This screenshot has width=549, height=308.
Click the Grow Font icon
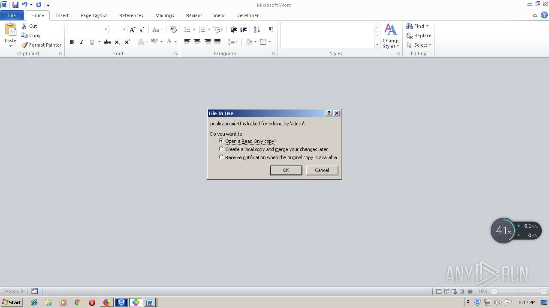pos(133,30)
